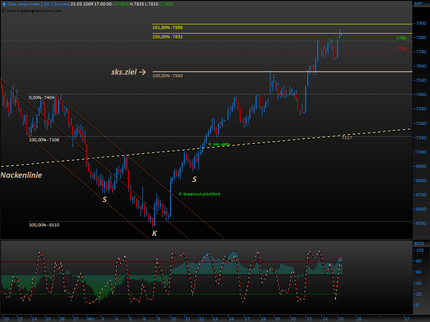Click date 9 on the time axis

(158, 319)
